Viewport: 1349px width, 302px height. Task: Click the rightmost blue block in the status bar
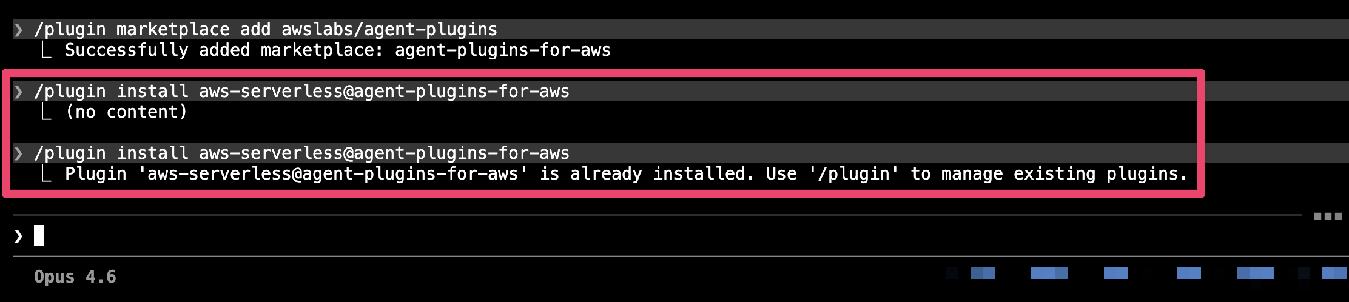pos(1334,273)
